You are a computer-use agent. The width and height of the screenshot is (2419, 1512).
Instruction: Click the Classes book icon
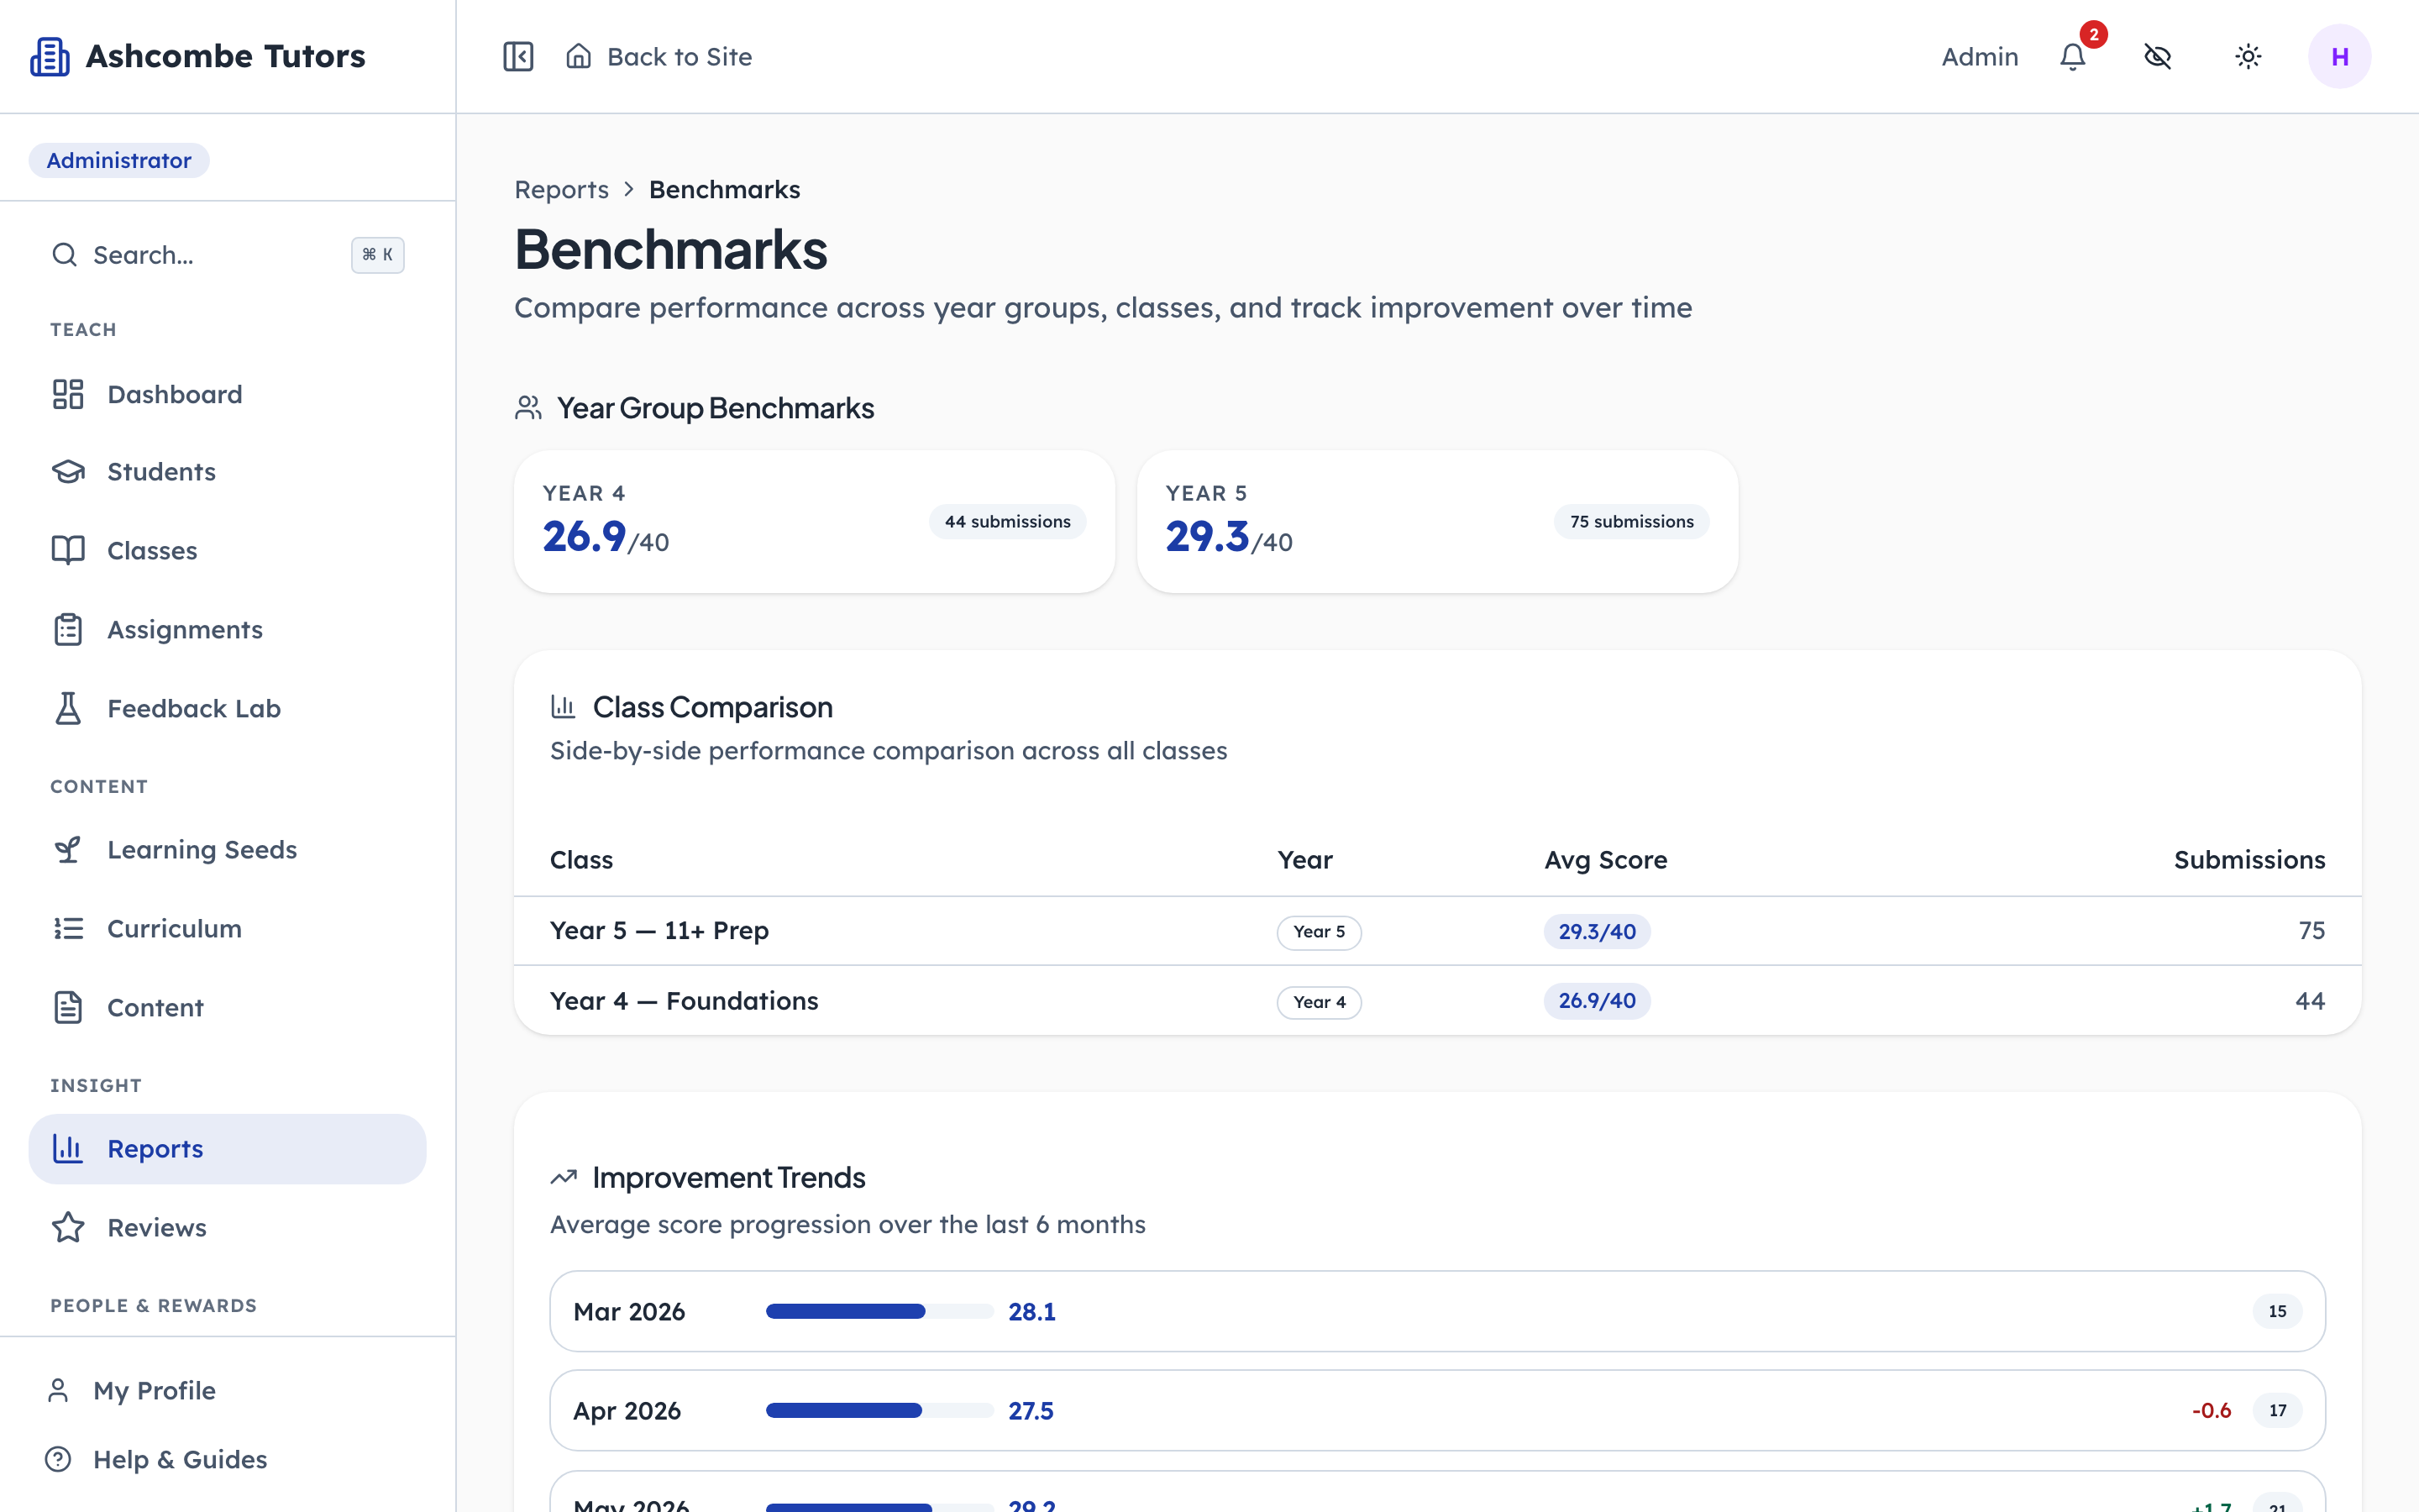pos(68,550)
